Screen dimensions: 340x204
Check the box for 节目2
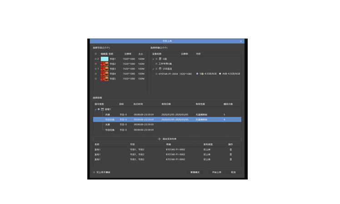click(95, 64)
